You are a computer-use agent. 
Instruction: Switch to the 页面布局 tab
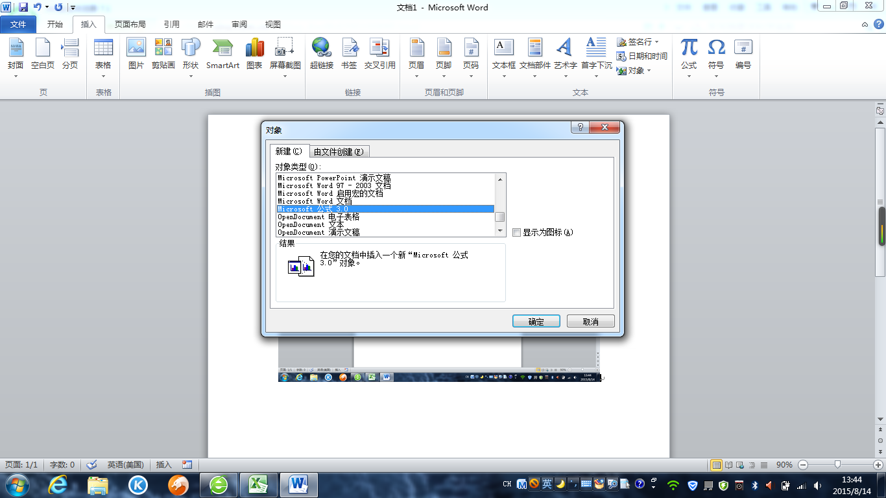point(130,25)
